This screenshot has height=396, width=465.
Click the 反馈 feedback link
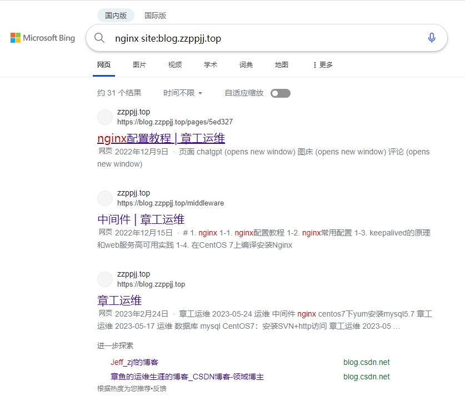coord(159,388)
